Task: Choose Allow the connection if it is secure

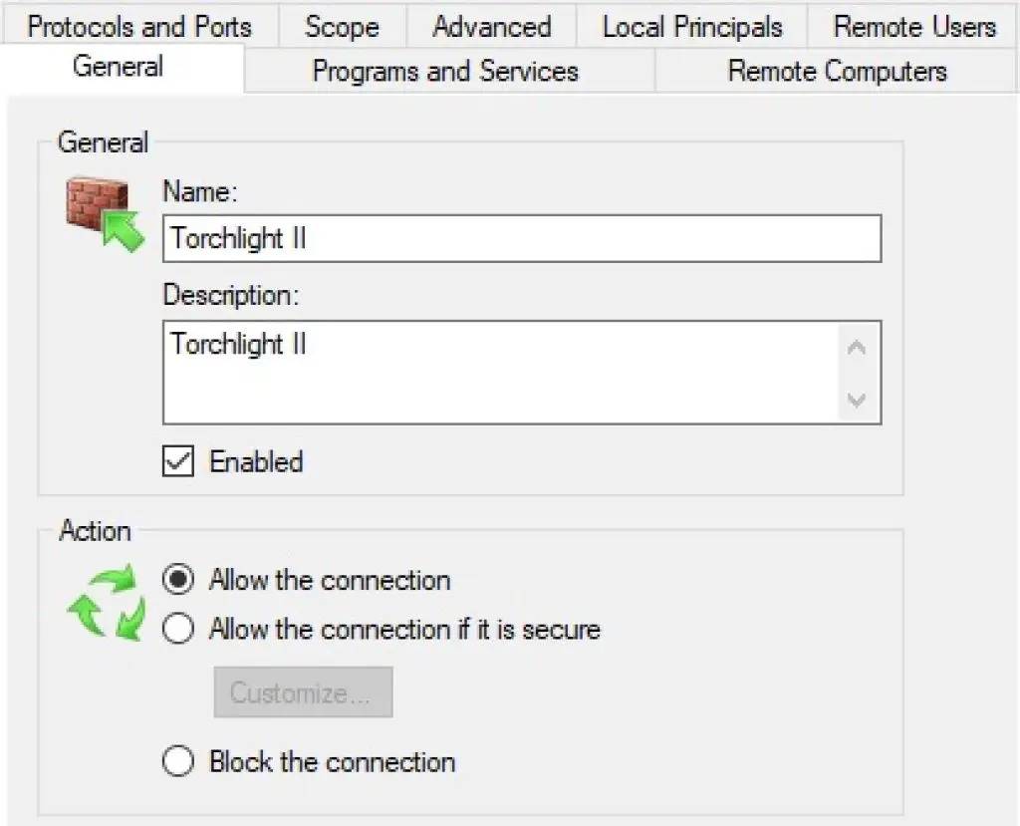Action: click(177, 628)
